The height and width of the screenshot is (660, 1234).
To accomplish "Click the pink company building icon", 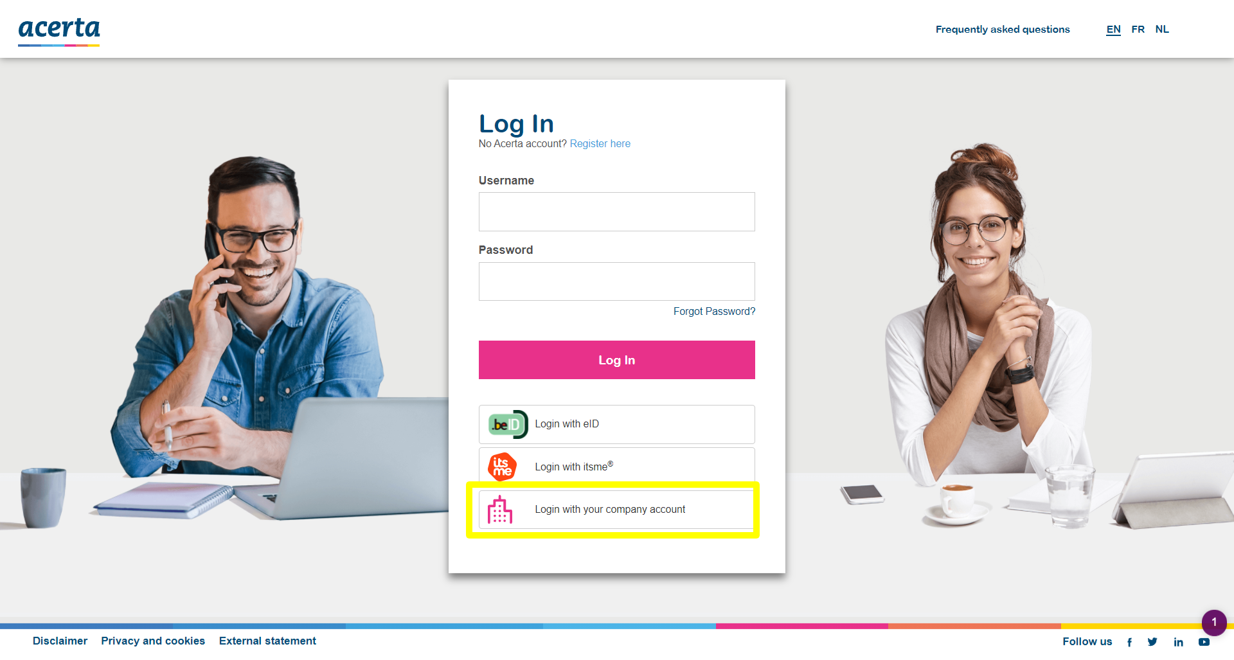I will (x=500, y=510).
